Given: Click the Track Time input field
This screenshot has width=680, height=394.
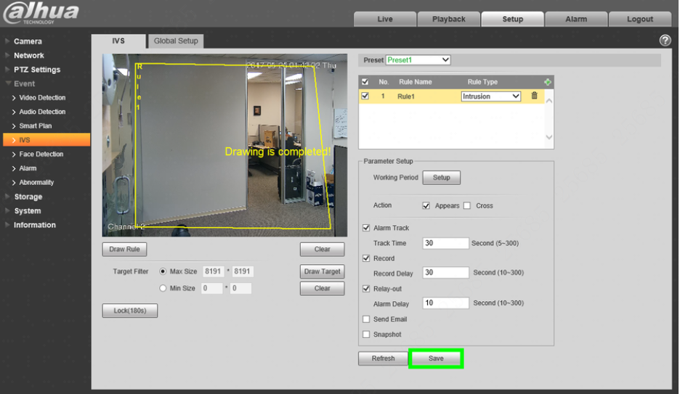Looking at the screenshot, I should pyautogui.click(x=445, y=243).
